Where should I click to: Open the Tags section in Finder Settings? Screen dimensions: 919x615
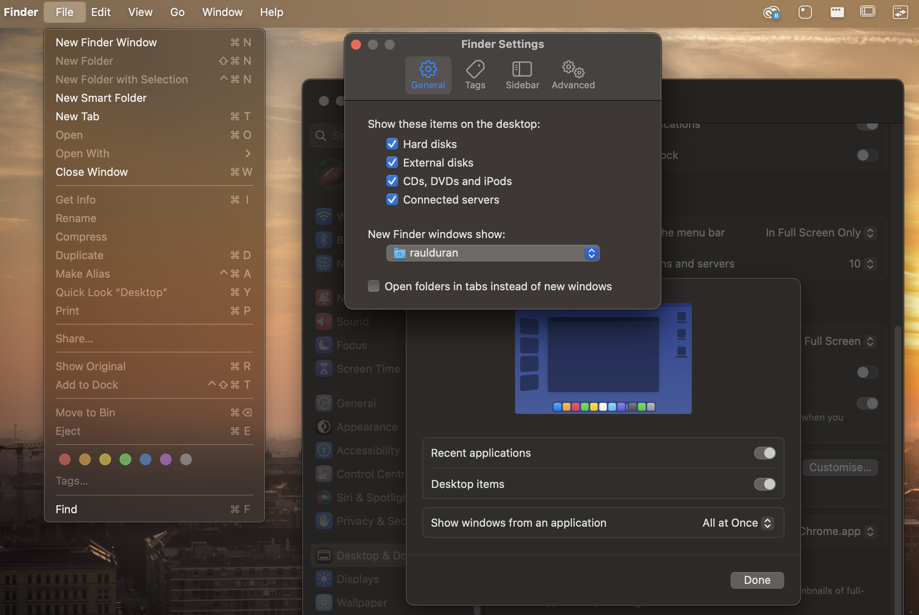tap(475, 75)
